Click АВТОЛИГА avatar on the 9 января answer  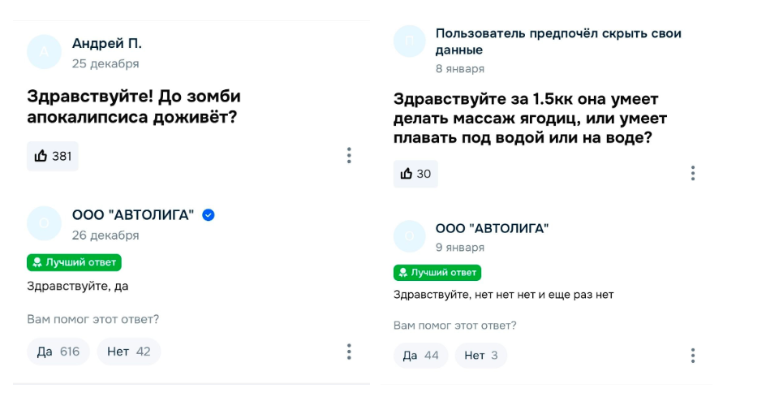click(409, 235)
